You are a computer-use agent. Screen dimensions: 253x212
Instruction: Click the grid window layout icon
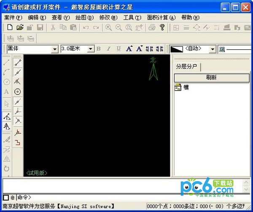[176, 27]
